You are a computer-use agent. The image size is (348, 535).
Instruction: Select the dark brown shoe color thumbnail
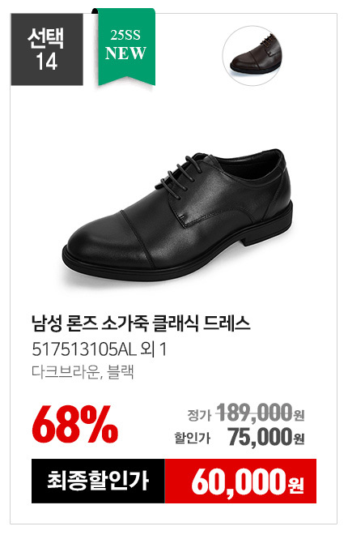tap(253, 56)
